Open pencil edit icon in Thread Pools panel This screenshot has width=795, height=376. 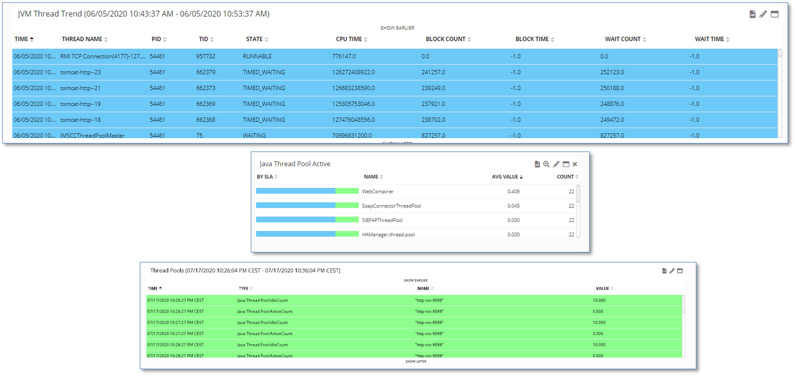point(672,271)
